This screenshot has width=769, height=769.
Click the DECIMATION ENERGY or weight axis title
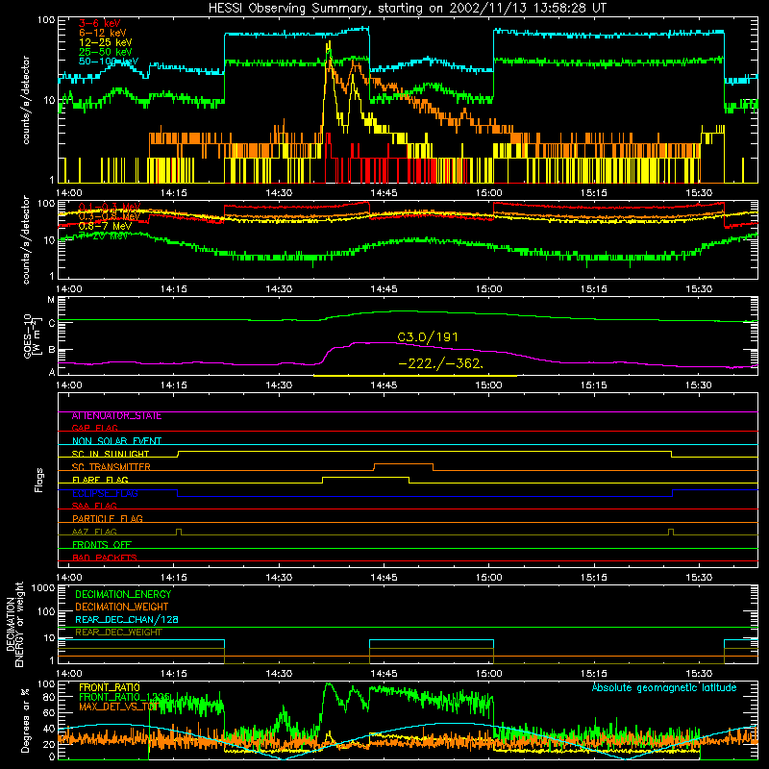(x=14, y=624)
